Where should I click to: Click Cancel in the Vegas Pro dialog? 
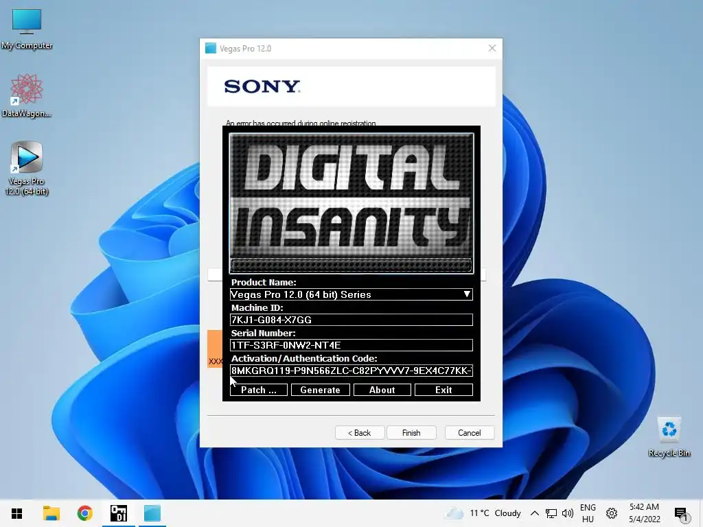470,433
